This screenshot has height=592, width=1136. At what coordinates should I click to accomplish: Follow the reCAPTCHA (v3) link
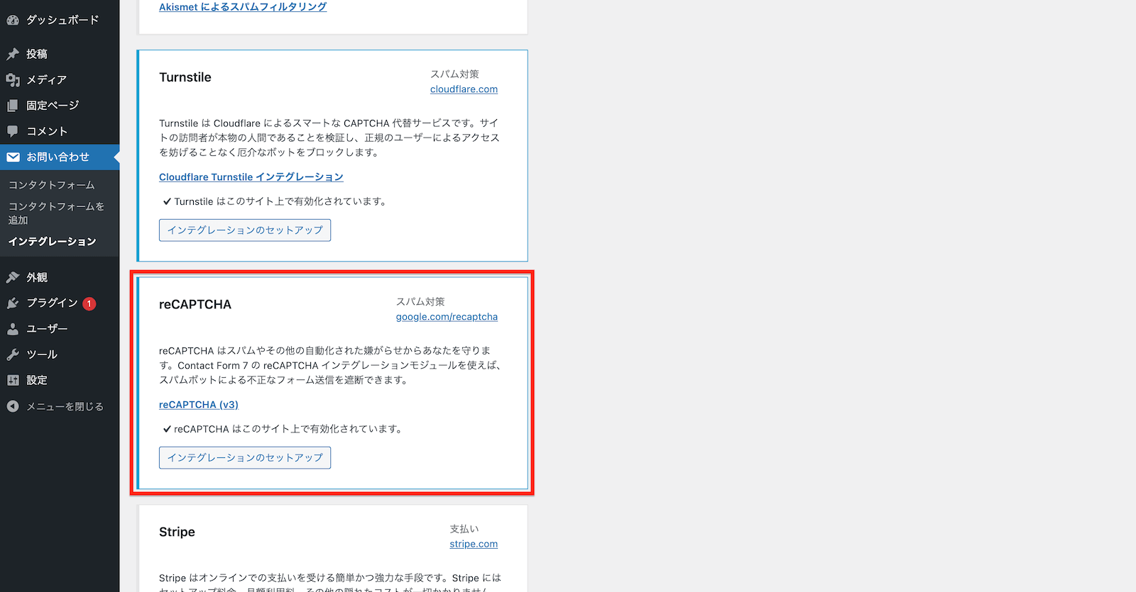point(199,405)
